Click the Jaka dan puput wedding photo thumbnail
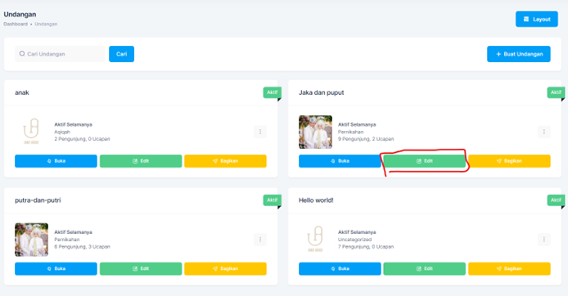Image resolution: width=568 pixels, height=296 pixels. pos(316,132)
